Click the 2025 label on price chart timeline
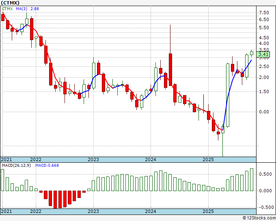 [208, 159]
